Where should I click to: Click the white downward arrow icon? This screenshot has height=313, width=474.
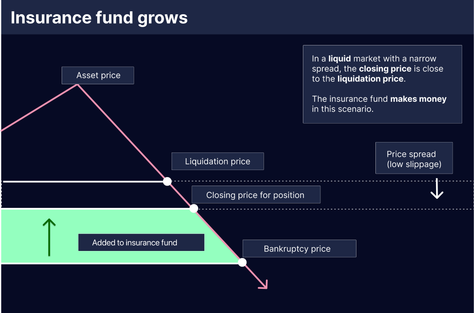[x=437, y=188]
